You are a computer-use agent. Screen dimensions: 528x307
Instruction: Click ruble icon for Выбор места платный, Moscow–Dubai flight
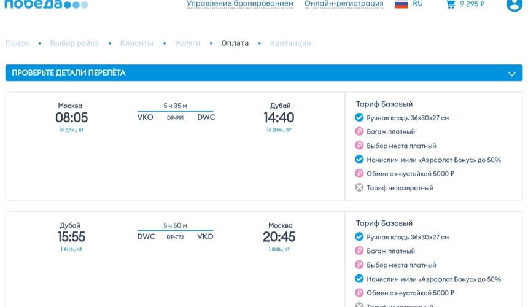click(x=359, y=146)
